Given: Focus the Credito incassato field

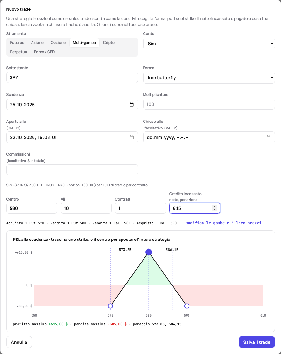Looking at the screenshot, I should (x=195, y=208).
